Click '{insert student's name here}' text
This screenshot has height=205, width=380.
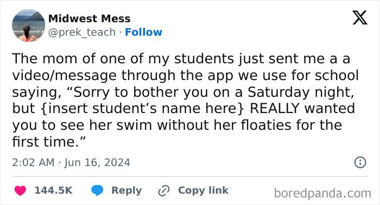(142, 109)
